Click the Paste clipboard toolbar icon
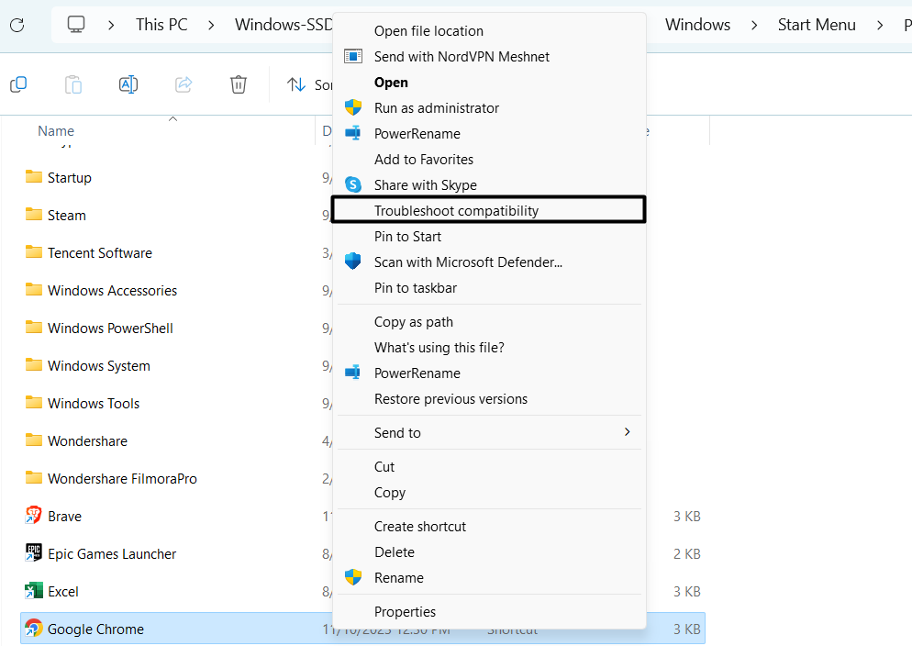The width and height of the screenshot is (912, 646). [73, 84]
